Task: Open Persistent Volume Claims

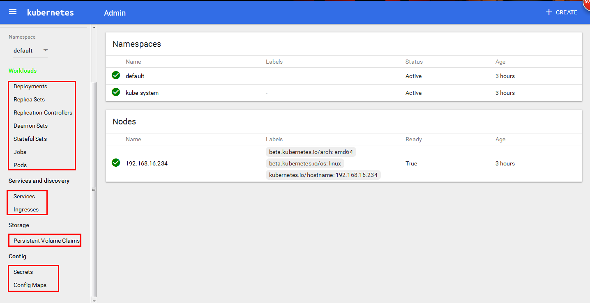Action: pos(46,241)
